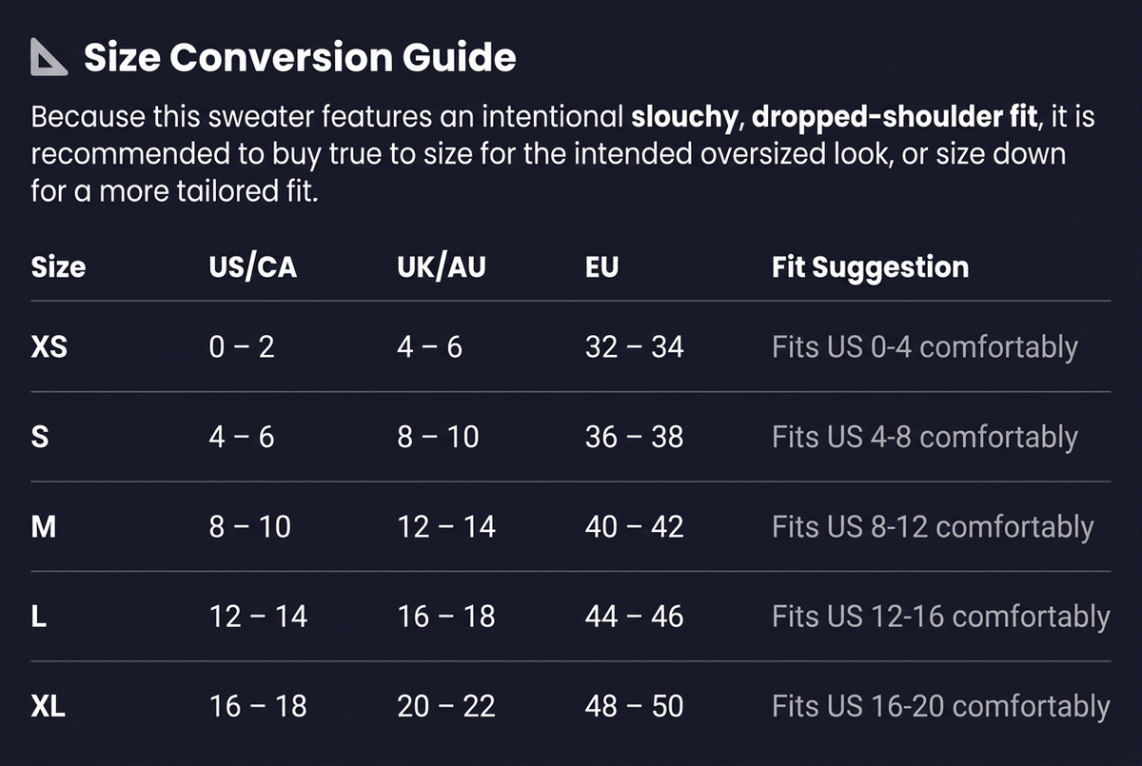Click the S size row label
Image resolution: width=1142 pixels, height=766 pixels.
[40, 438]
